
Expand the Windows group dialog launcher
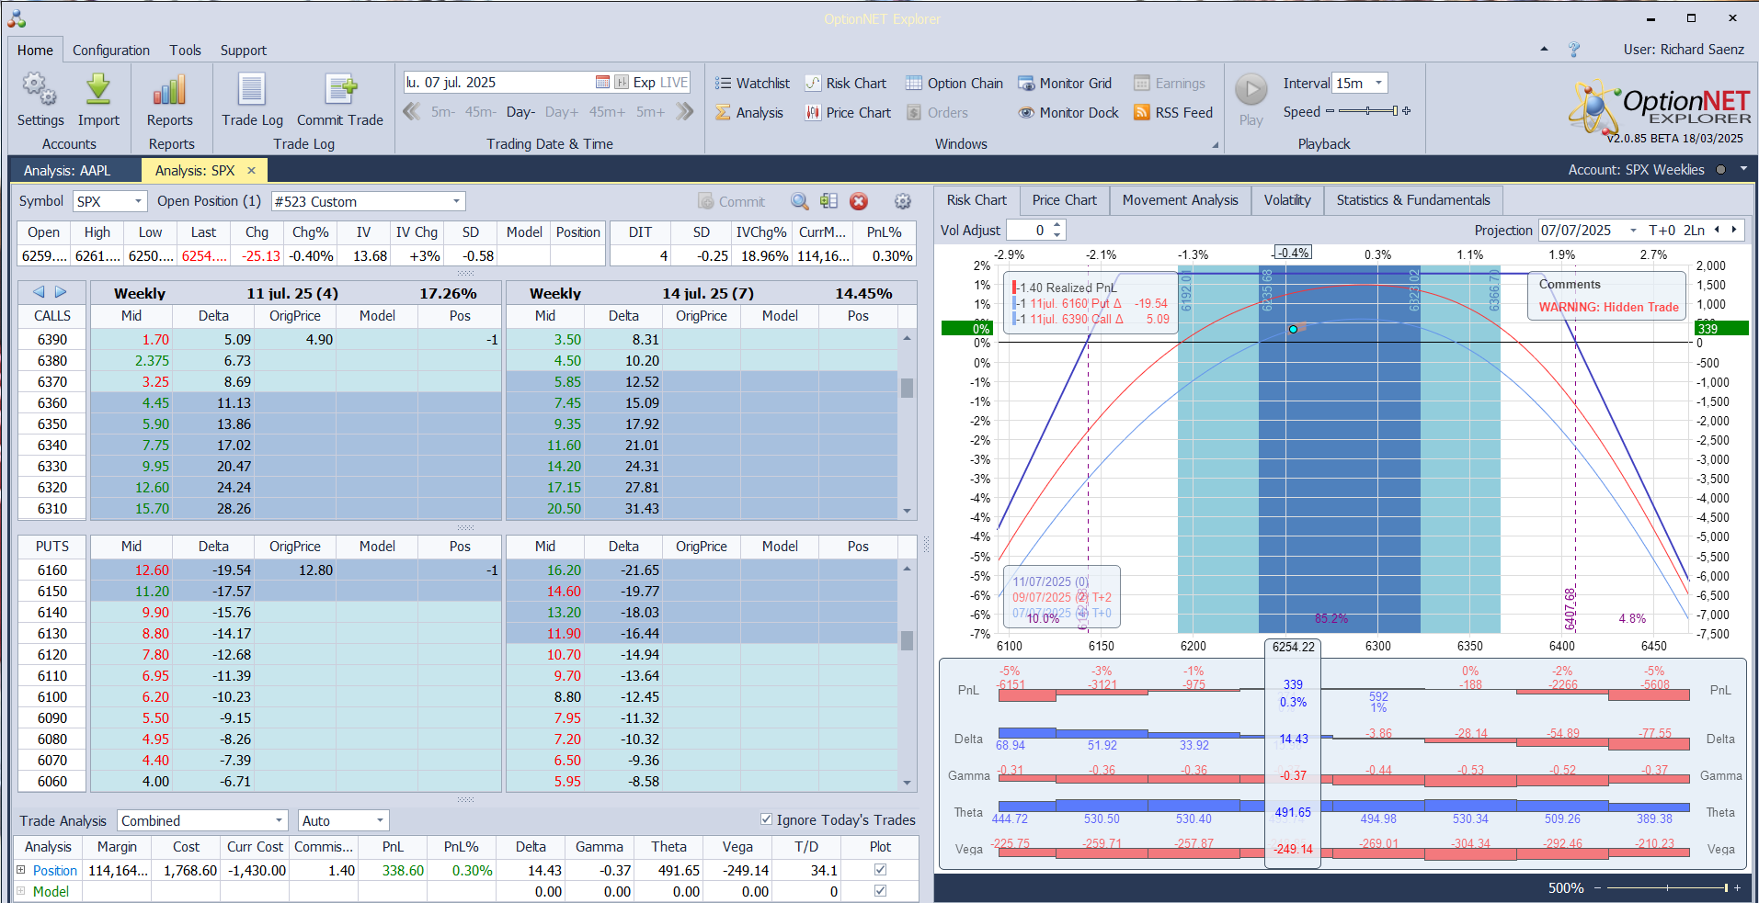1215,144
